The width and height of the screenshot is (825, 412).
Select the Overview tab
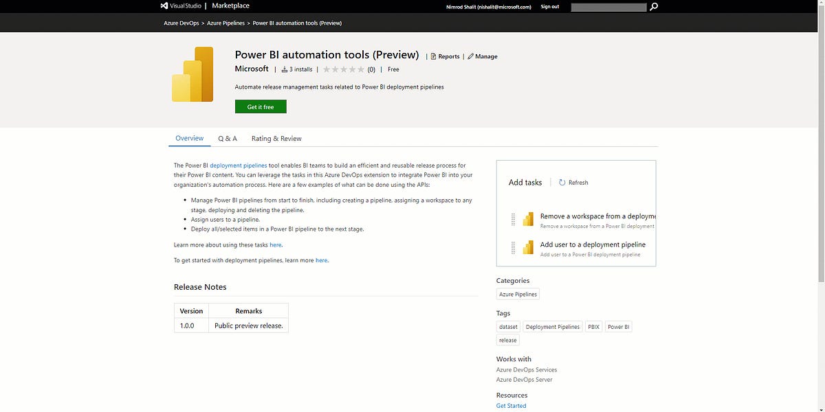189,138
